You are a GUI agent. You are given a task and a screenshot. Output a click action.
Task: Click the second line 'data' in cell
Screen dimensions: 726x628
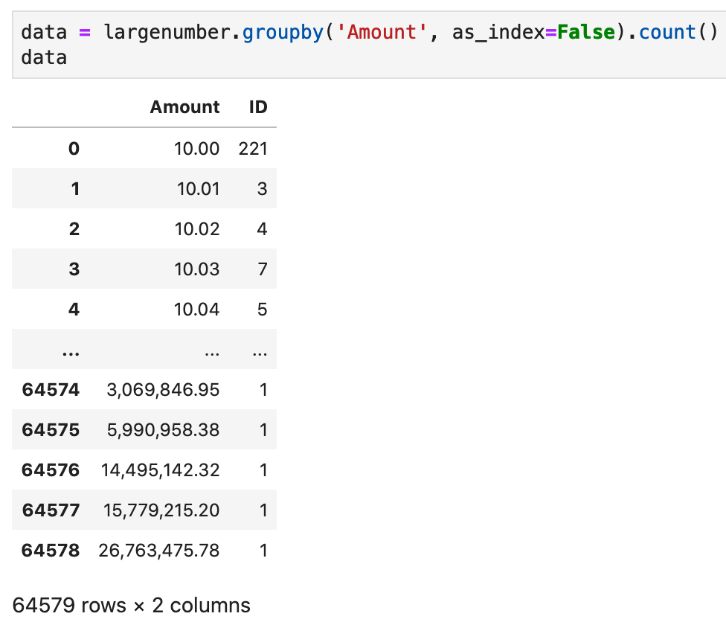click(44, 58)
